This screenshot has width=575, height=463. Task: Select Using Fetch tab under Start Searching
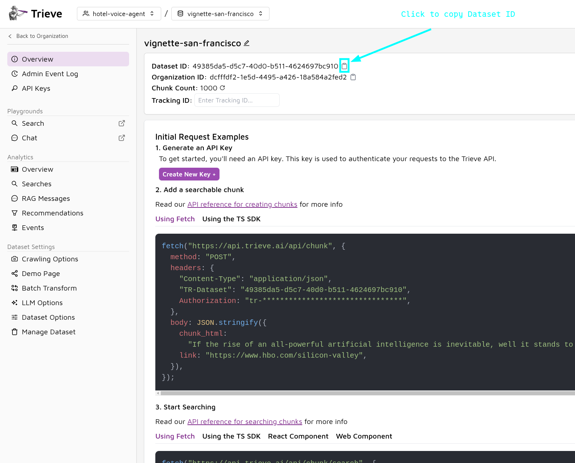175,436
